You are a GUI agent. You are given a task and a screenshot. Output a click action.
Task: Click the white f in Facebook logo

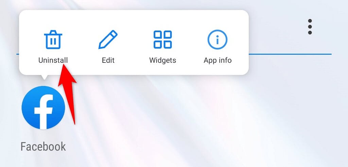(43, 111)
